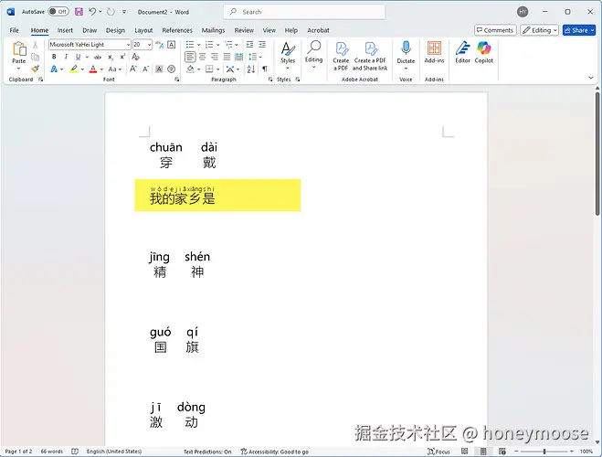Apply red font color
Screen dimensions: 602x457
click(x=93, y=69)
